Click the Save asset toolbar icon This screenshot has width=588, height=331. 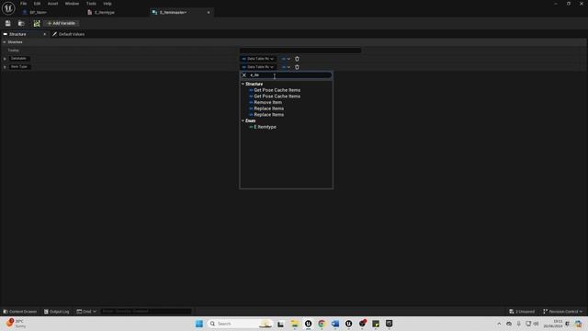(x=8, y=23)
